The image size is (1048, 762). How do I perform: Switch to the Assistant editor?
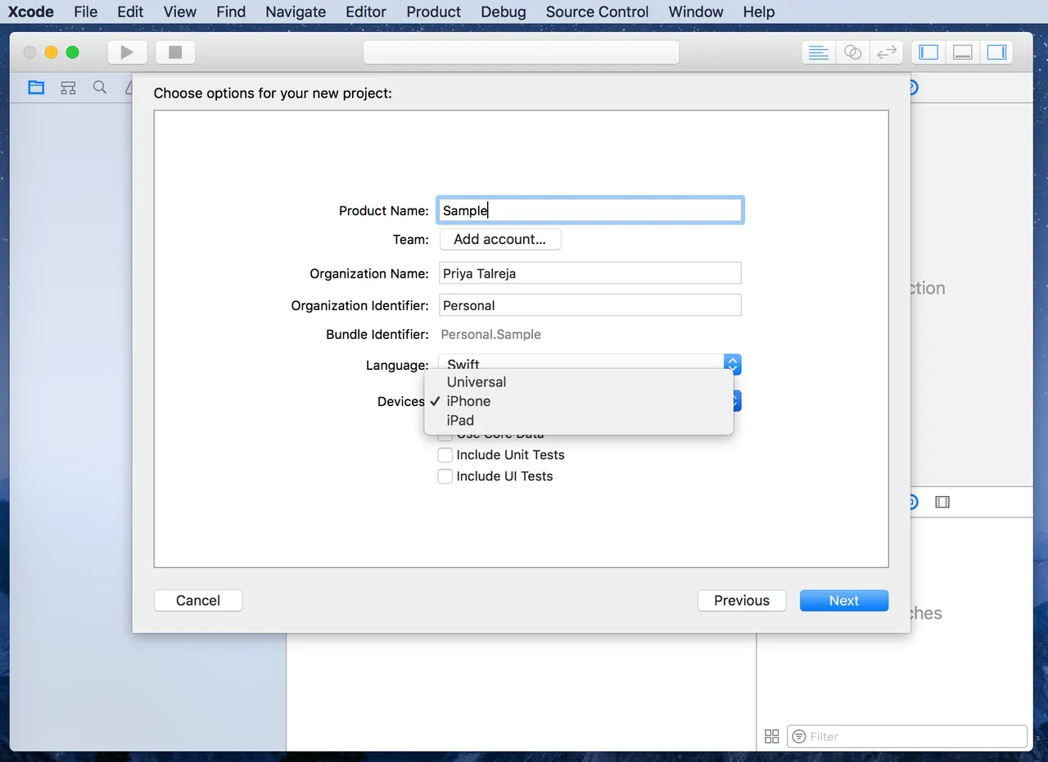[x=852, y=52]
